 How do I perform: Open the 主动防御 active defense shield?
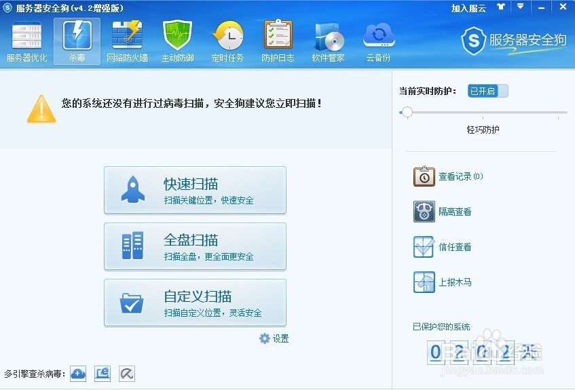177,42
